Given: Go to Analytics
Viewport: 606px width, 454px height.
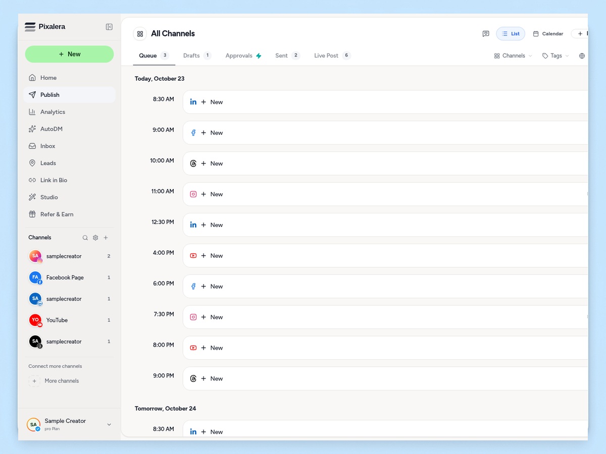Looking at the screenshot, I should [69, 112].
